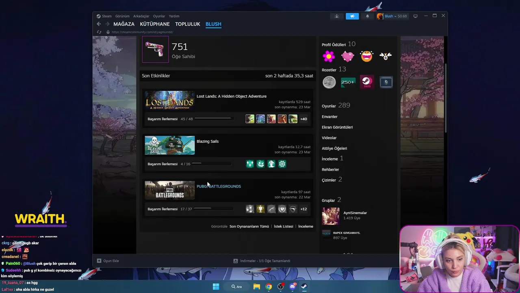Open the friends and chat icon in the title bar

pyautogui.click(x=337, y=16)
